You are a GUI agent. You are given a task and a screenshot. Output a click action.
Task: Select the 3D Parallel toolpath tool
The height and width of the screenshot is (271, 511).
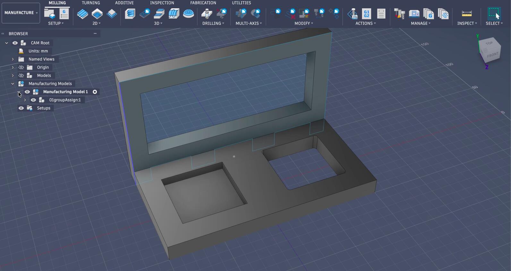click(174, 14)
